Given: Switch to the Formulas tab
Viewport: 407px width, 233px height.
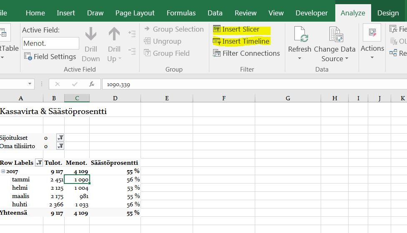Looking at the screenshot, I should point(181,13).
